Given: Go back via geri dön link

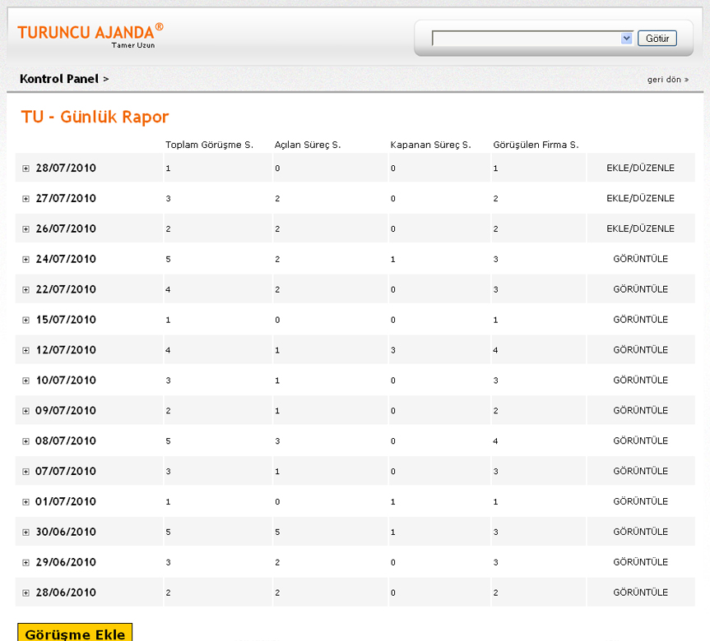Looking at the screenshot, I should (x=667, y=80).
